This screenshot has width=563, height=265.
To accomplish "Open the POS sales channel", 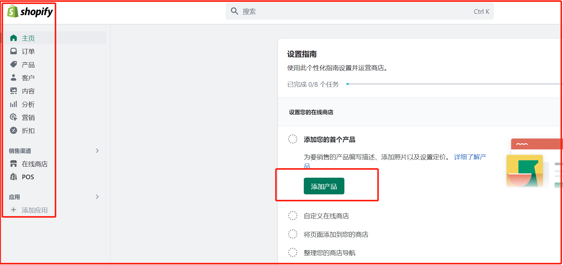I will 28,177.
